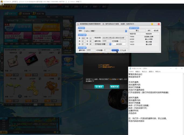Click the grid icon above golden motorcycle item
This screenshot has height=135, width=184.
(x=40, y=79)
